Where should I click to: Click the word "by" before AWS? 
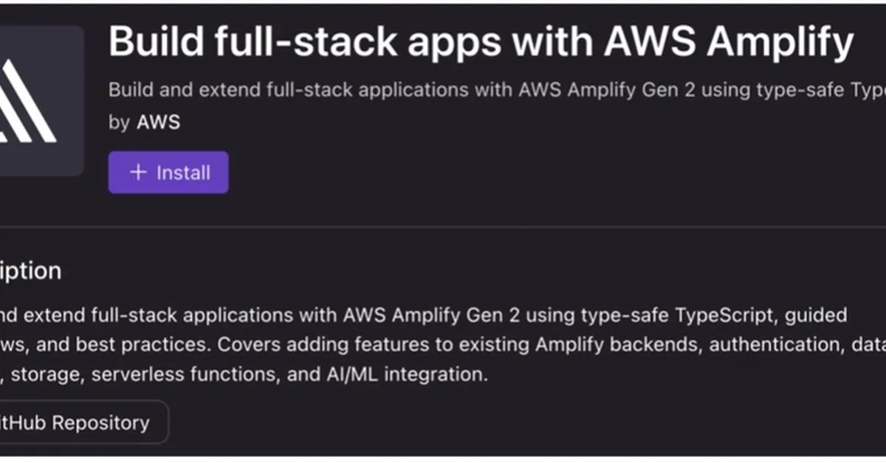click(119, 122)
